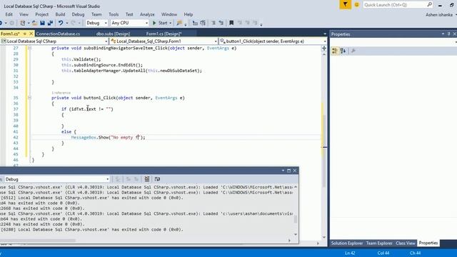The image size is (457, 257).
Task: Open the dropdown arrow next to Start
Action: (170, 23)
